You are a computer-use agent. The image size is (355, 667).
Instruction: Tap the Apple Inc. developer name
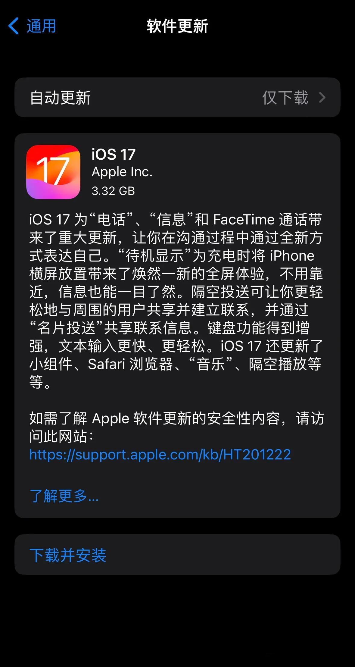coord(122,172)
